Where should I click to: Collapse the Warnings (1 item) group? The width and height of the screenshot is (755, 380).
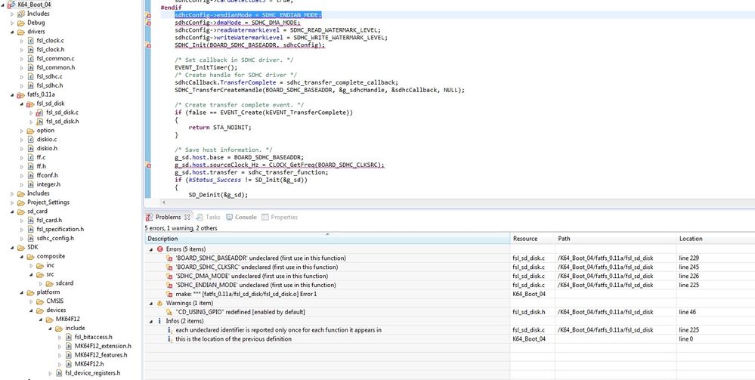150,304
